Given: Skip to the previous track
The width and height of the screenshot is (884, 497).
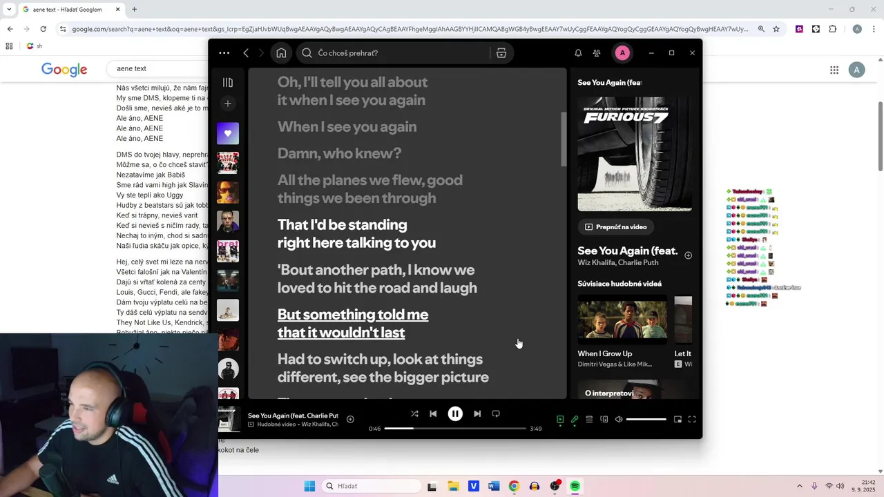Looking at the screenshot, I should click(x=433, y=413).
